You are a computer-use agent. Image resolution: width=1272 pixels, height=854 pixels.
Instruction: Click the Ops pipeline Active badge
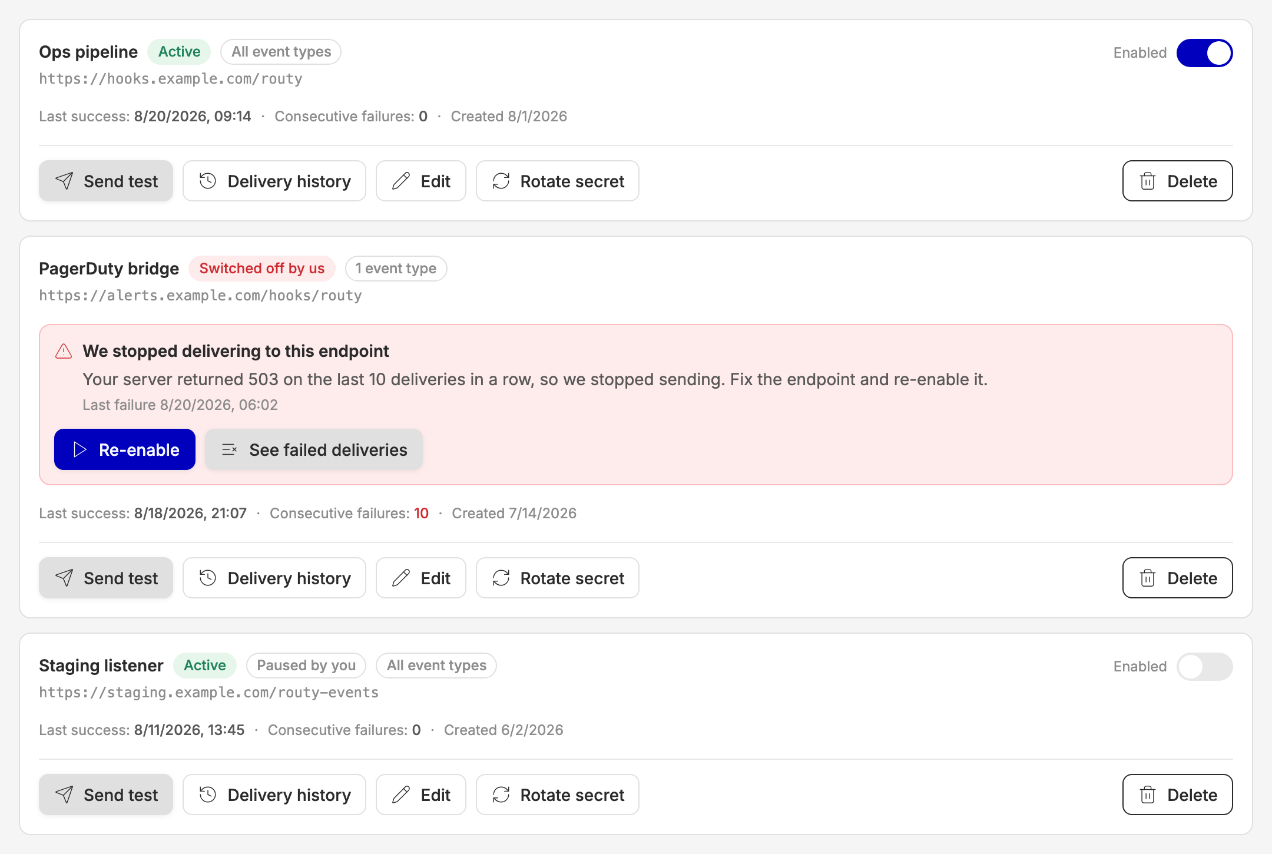[x=179, y=52]
